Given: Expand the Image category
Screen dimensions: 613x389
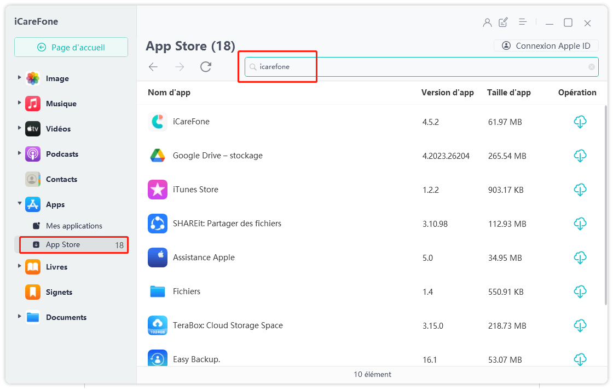Looking at the screenshot, I should (x=19, y=77).
